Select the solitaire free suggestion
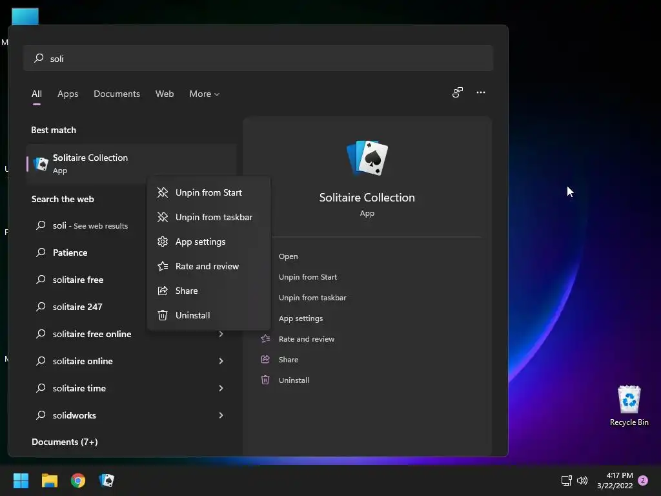661x496 pixels. (x=78, y=280)
